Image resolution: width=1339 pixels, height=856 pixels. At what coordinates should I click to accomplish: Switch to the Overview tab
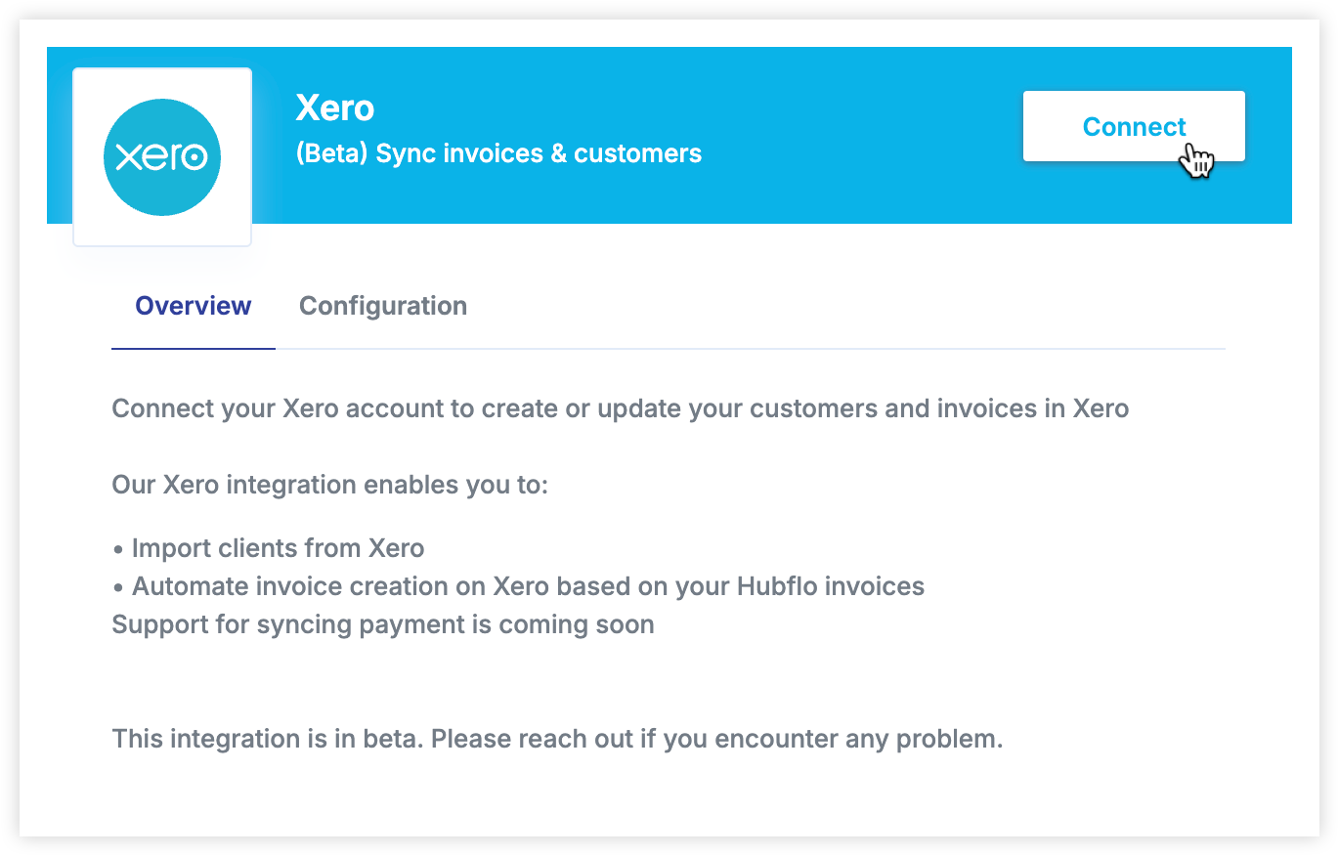tap(194, 306)
